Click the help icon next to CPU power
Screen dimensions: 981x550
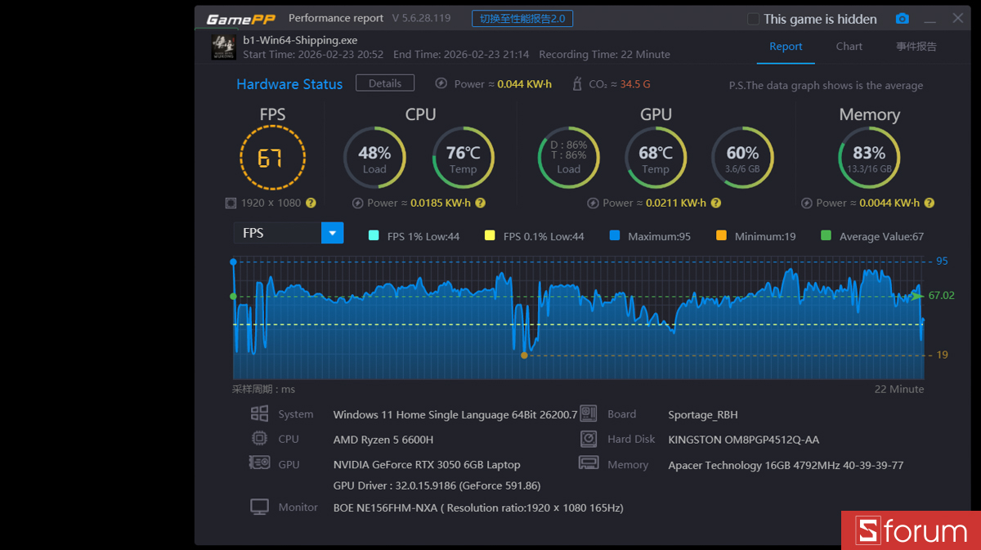pos(481,203)
